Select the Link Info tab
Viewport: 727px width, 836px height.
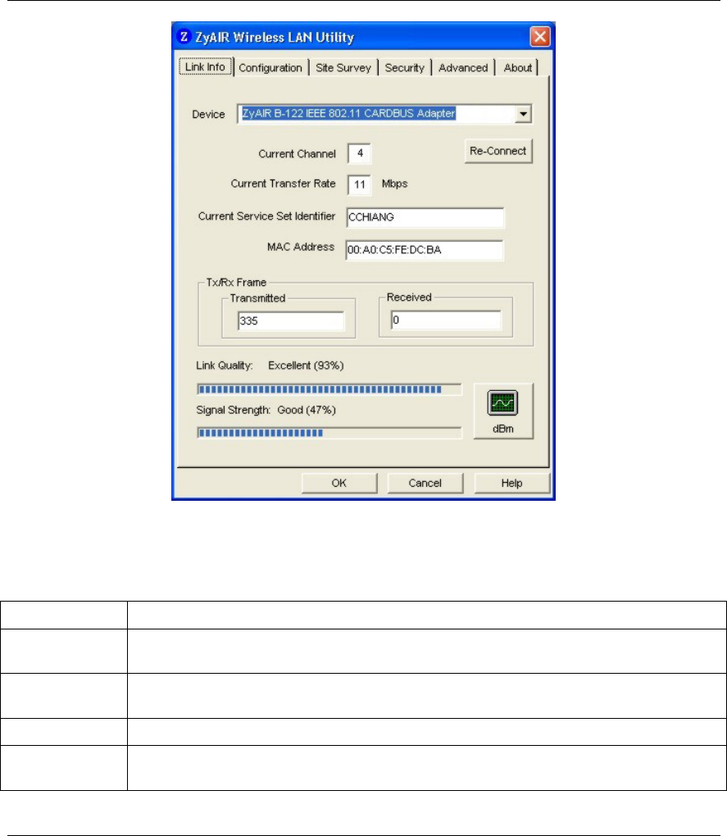click(x=205, y=66)
